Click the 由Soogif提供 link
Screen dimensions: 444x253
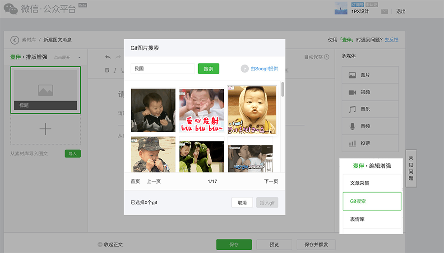[264, 69]
